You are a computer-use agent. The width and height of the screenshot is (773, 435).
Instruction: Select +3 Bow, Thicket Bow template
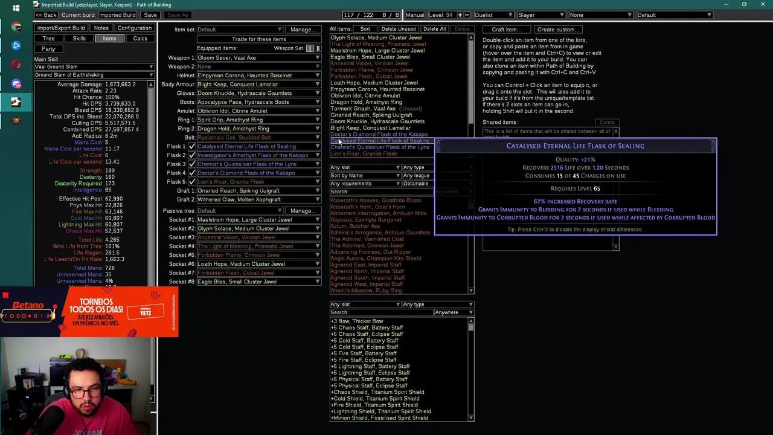pos(357,321)
